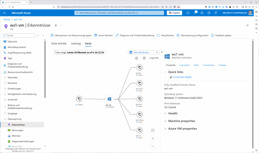Focus the global resource search box

[x=119, y=13]
